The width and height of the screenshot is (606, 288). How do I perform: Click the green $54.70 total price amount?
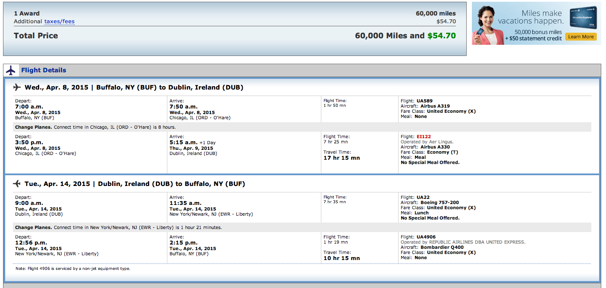pos(441,36)
